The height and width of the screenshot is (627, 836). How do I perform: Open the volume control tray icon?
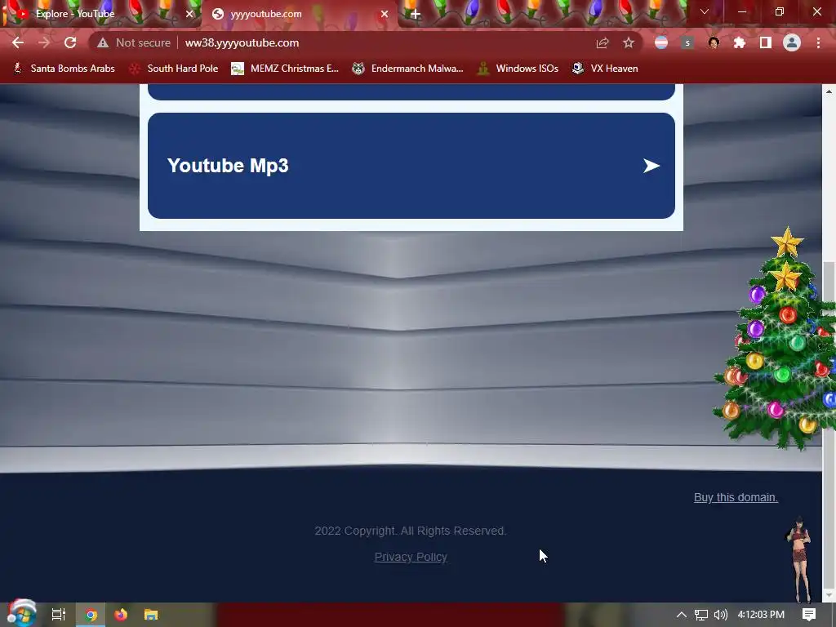pyautogui.click(x=720, y=615)
